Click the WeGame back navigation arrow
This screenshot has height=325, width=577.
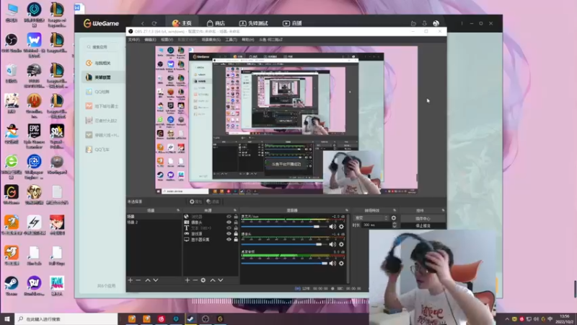[143, 23]
